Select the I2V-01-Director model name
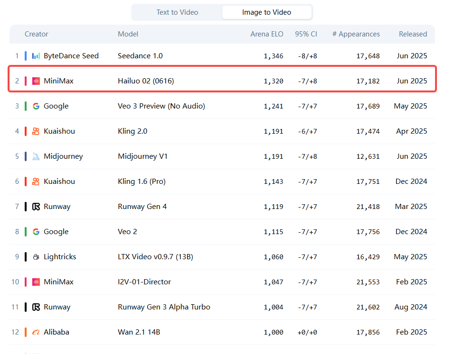 [x=144, y=281]
